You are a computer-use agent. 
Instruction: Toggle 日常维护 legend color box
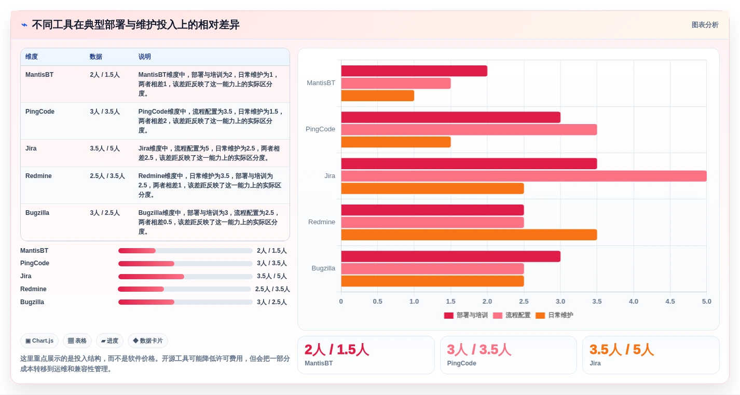tap(540, 315)
